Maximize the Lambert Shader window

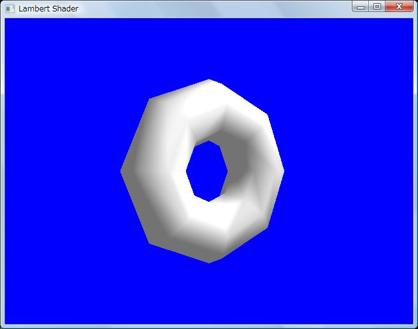(377, 6)
